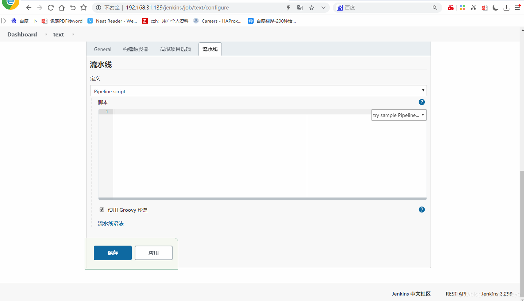Click the search magnifier icon
This screenshot has height=301, width=524.
coord(435,8)
